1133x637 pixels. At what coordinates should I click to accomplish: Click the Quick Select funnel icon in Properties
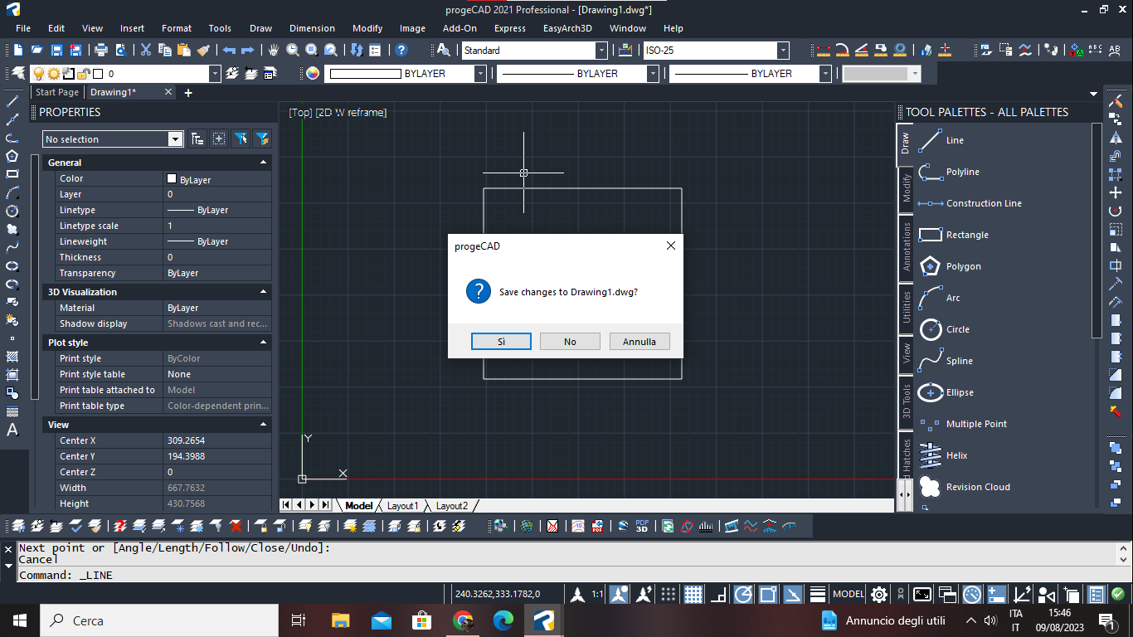coord(261,139)
